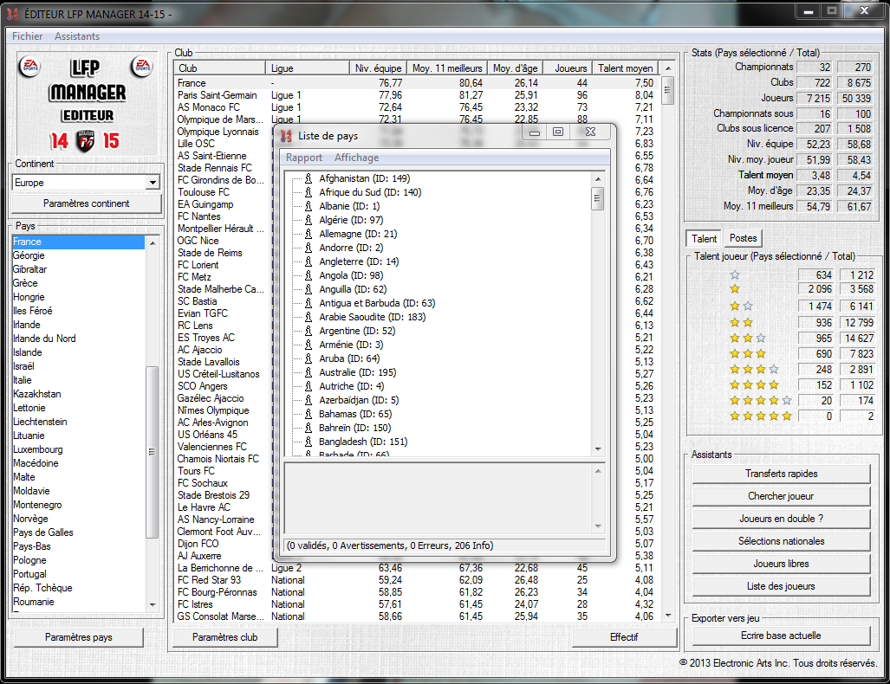
Task: Click the pawn icon next to Algérie
Action: pyautogui.click(x=309, y=220)
